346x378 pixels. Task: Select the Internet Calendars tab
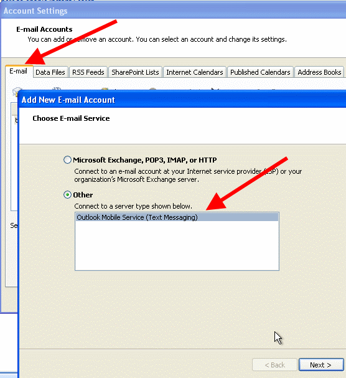point(194,72)
